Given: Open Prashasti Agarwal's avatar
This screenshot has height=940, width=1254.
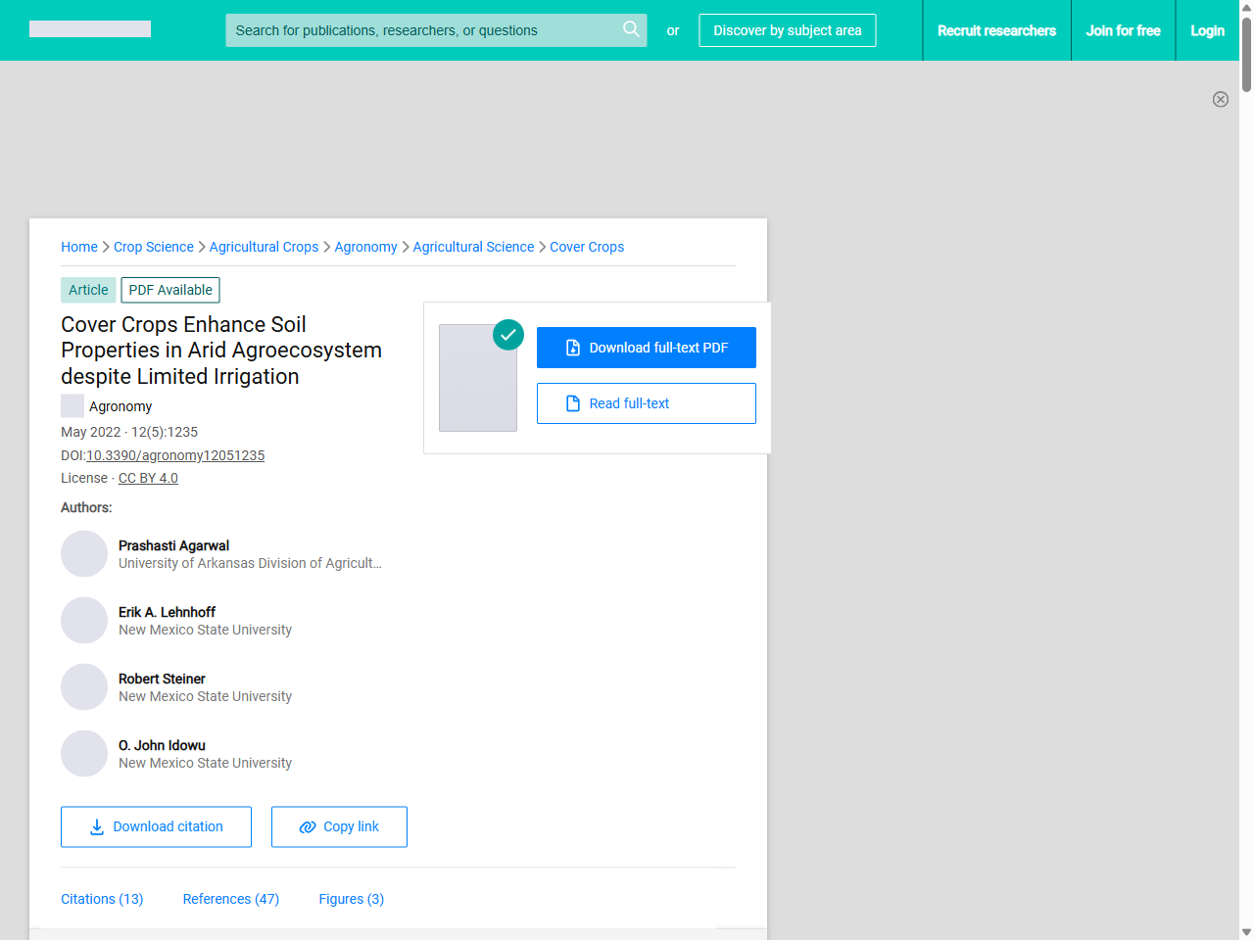Looking at the screenshot, I should tap(84, 554).
